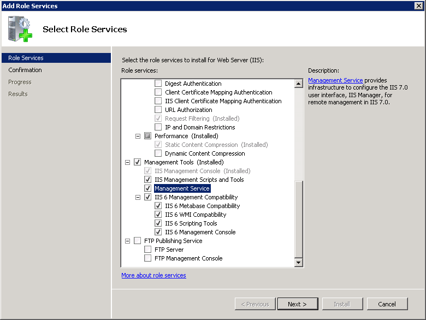
Task: Open the Management Service description link
Action: 335,80
